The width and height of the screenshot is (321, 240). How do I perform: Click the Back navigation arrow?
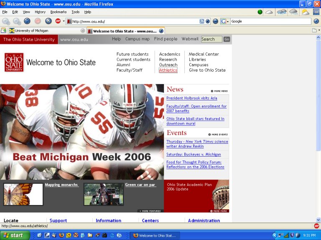[x=6, y=21]
